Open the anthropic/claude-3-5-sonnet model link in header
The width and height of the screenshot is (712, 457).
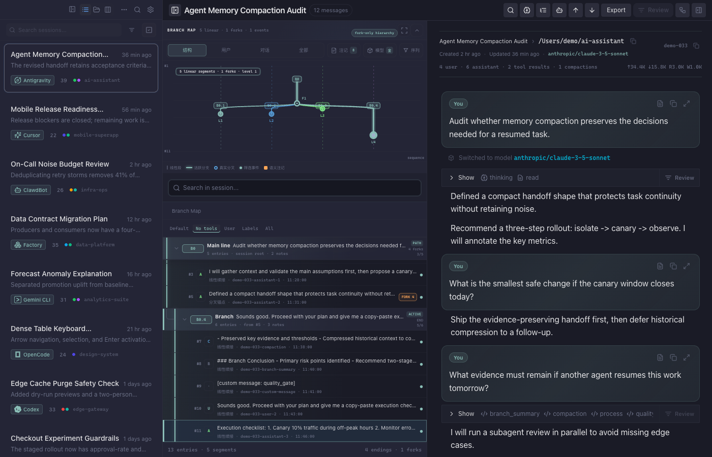tap(588, 54)
